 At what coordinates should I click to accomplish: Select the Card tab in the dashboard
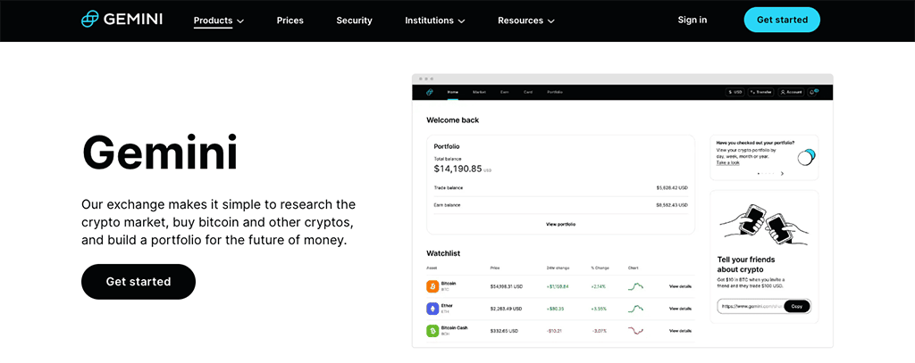[x=527, y=92]
